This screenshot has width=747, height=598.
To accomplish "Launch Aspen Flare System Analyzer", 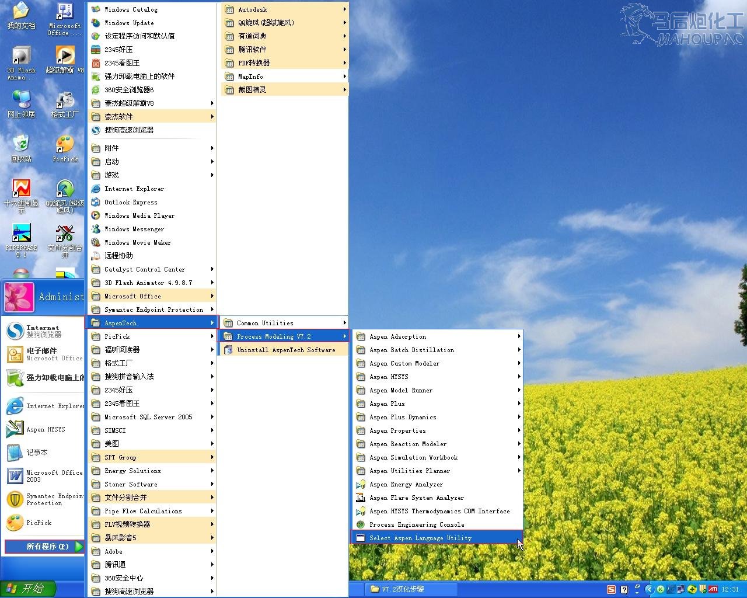I will click(x=437, y=498).
